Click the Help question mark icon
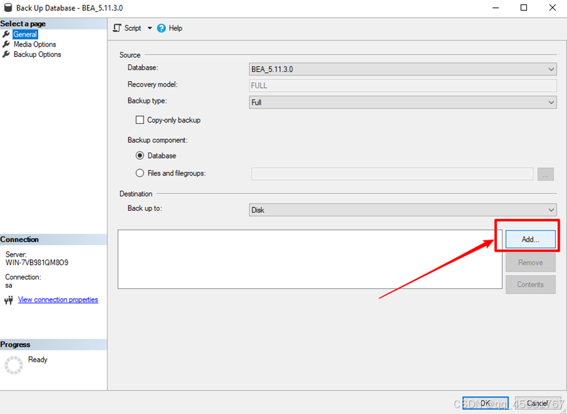Viewport: 567px width, 414px height. 161,28
